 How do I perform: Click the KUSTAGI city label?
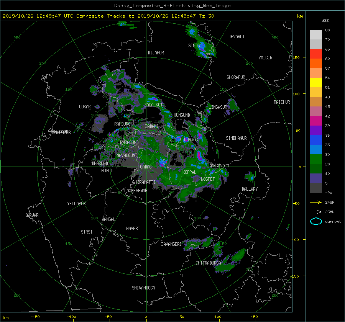192,140
